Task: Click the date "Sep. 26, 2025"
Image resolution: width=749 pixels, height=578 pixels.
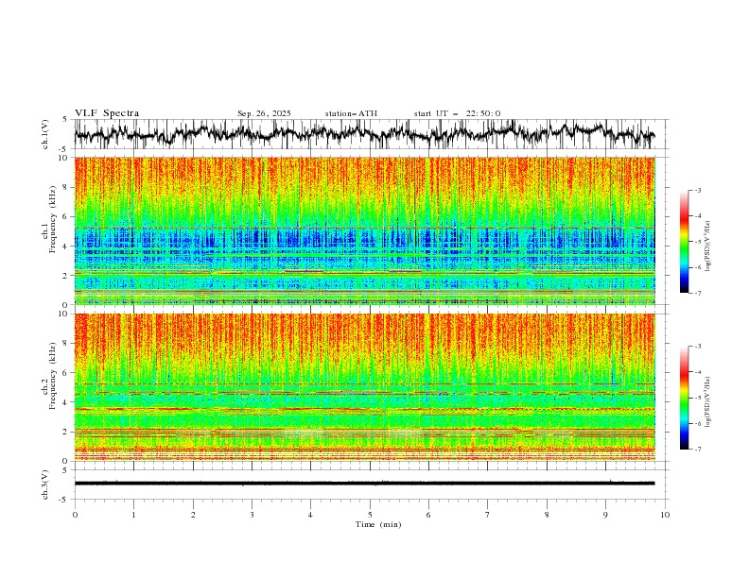Action: 264,113
